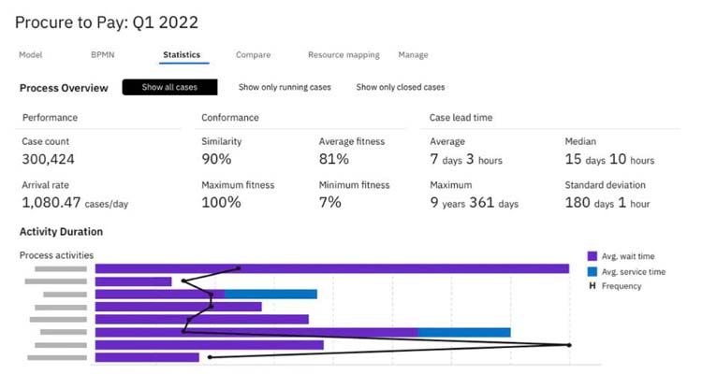Click the longest purple wait time bar
This screenshot has height=389, width=702.
[331, 268]
